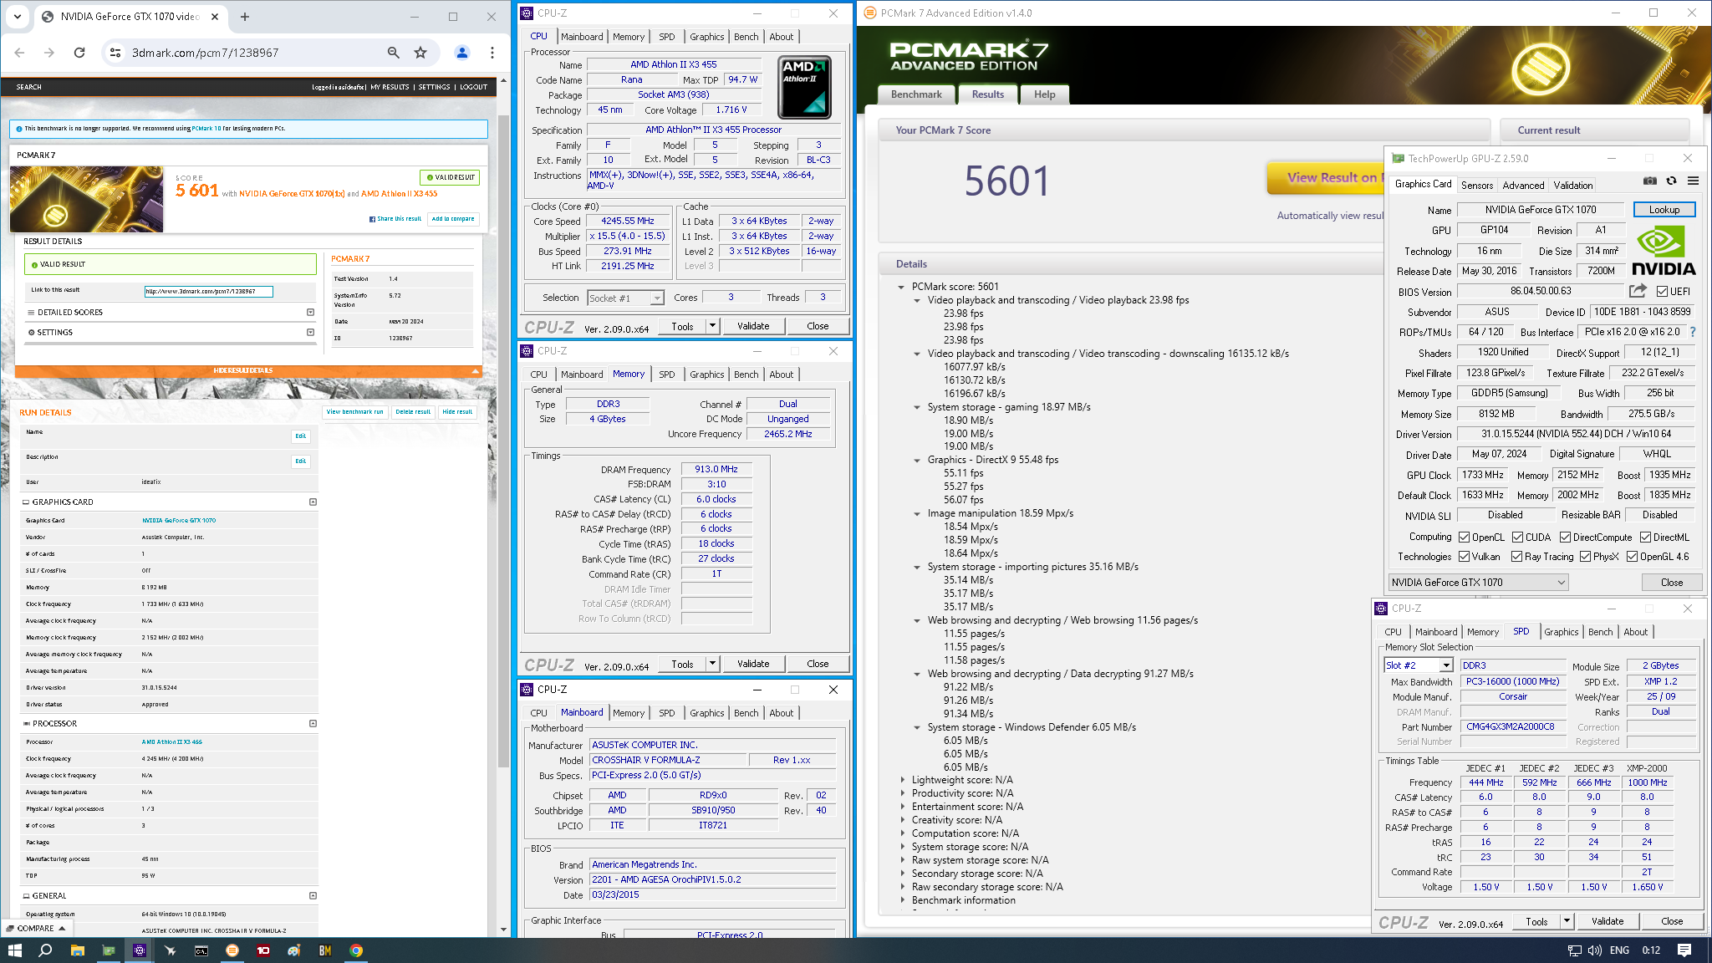Open Chrome's three-dot menu
Image resolution: width=1712 pixels, height=963 pixels.
pos(492,53)
